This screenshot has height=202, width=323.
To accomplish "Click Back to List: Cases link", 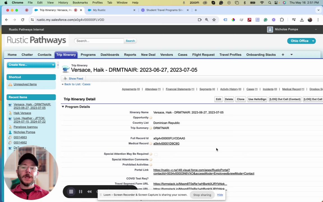I will 77,84.
